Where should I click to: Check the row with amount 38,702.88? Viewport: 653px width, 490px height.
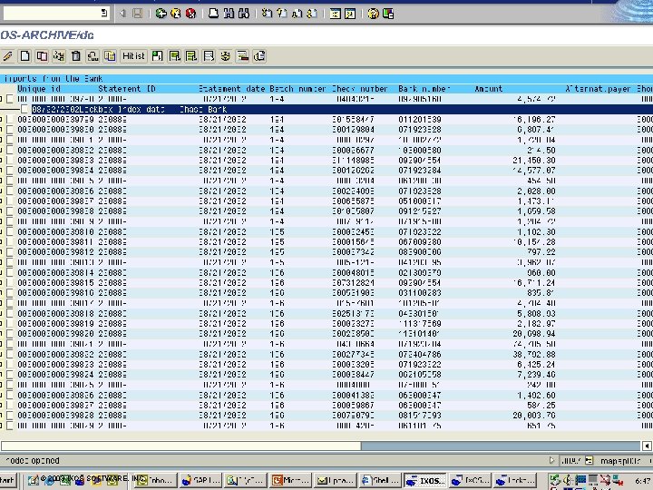pyautogui.click(x=9, y=354)
